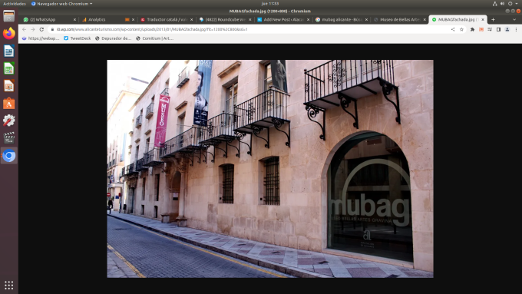View site information lock icon

52,29
